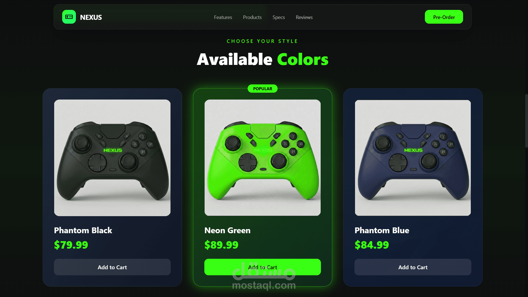Viewport: 528px width, 297px height.
Task: Click the Phantom Blue product title
Action: coord(382,230)
